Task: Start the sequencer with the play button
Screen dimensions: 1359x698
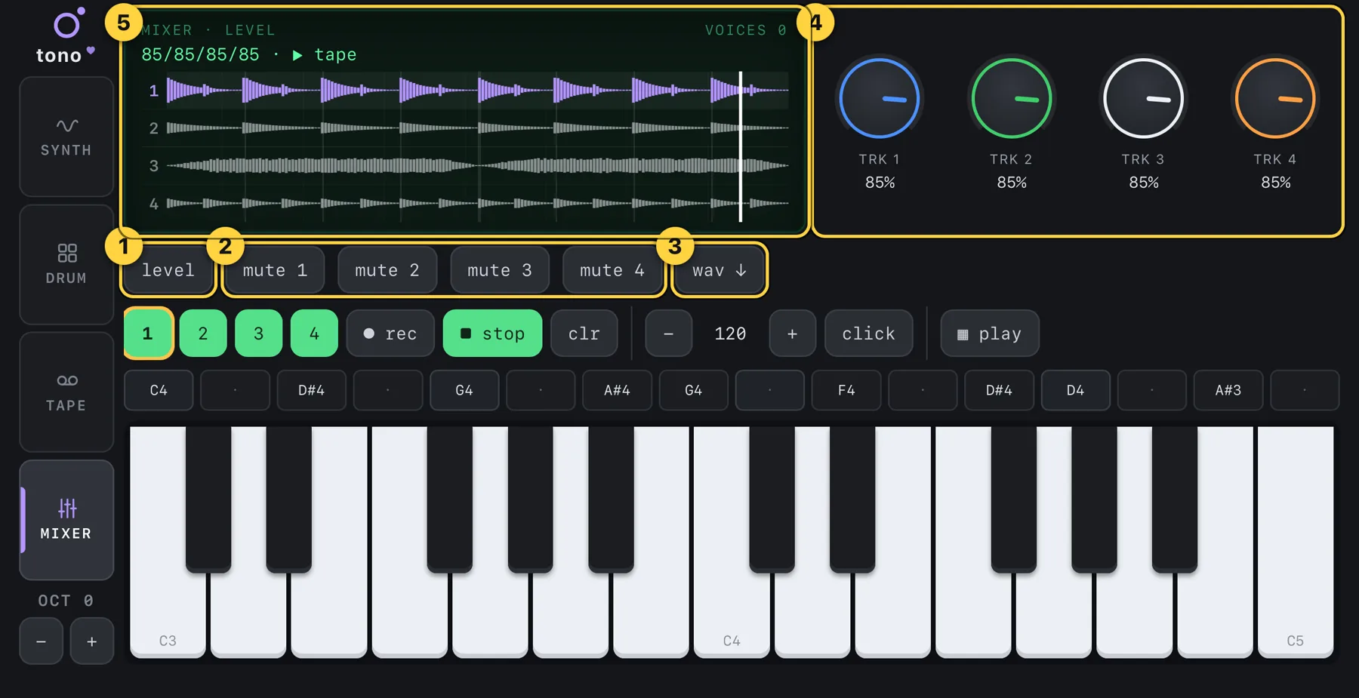Action: (990, 334)
